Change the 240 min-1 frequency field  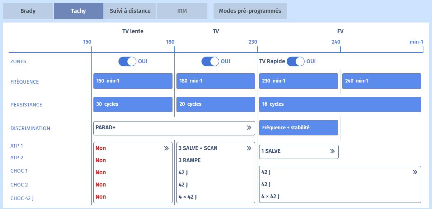(382, 81)
